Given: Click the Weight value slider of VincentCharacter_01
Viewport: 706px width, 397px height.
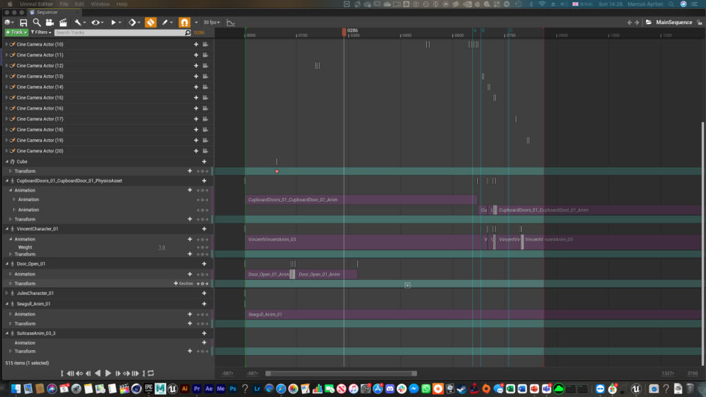Looking at the screenshot, I should coord(161,247).
